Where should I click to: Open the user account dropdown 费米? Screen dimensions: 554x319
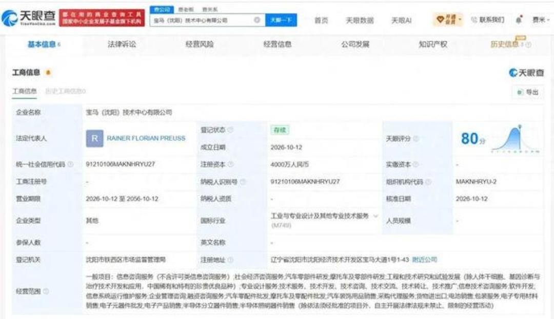(x=541, y=20)
